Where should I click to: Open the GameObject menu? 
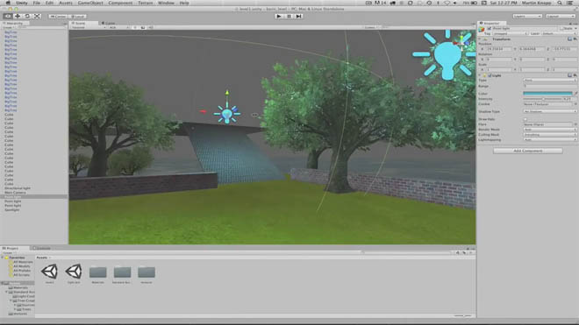coord(90,3)
